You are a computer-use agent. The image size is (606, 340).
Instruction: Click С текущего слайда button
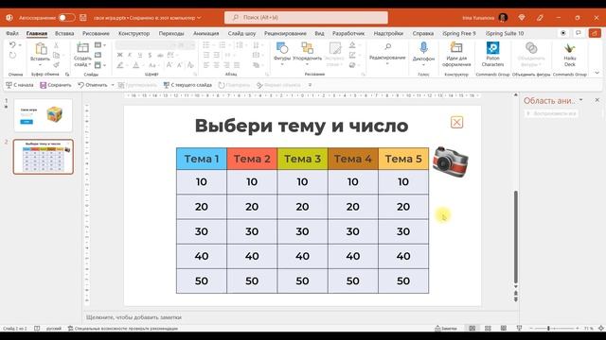(x=187, y=85)
